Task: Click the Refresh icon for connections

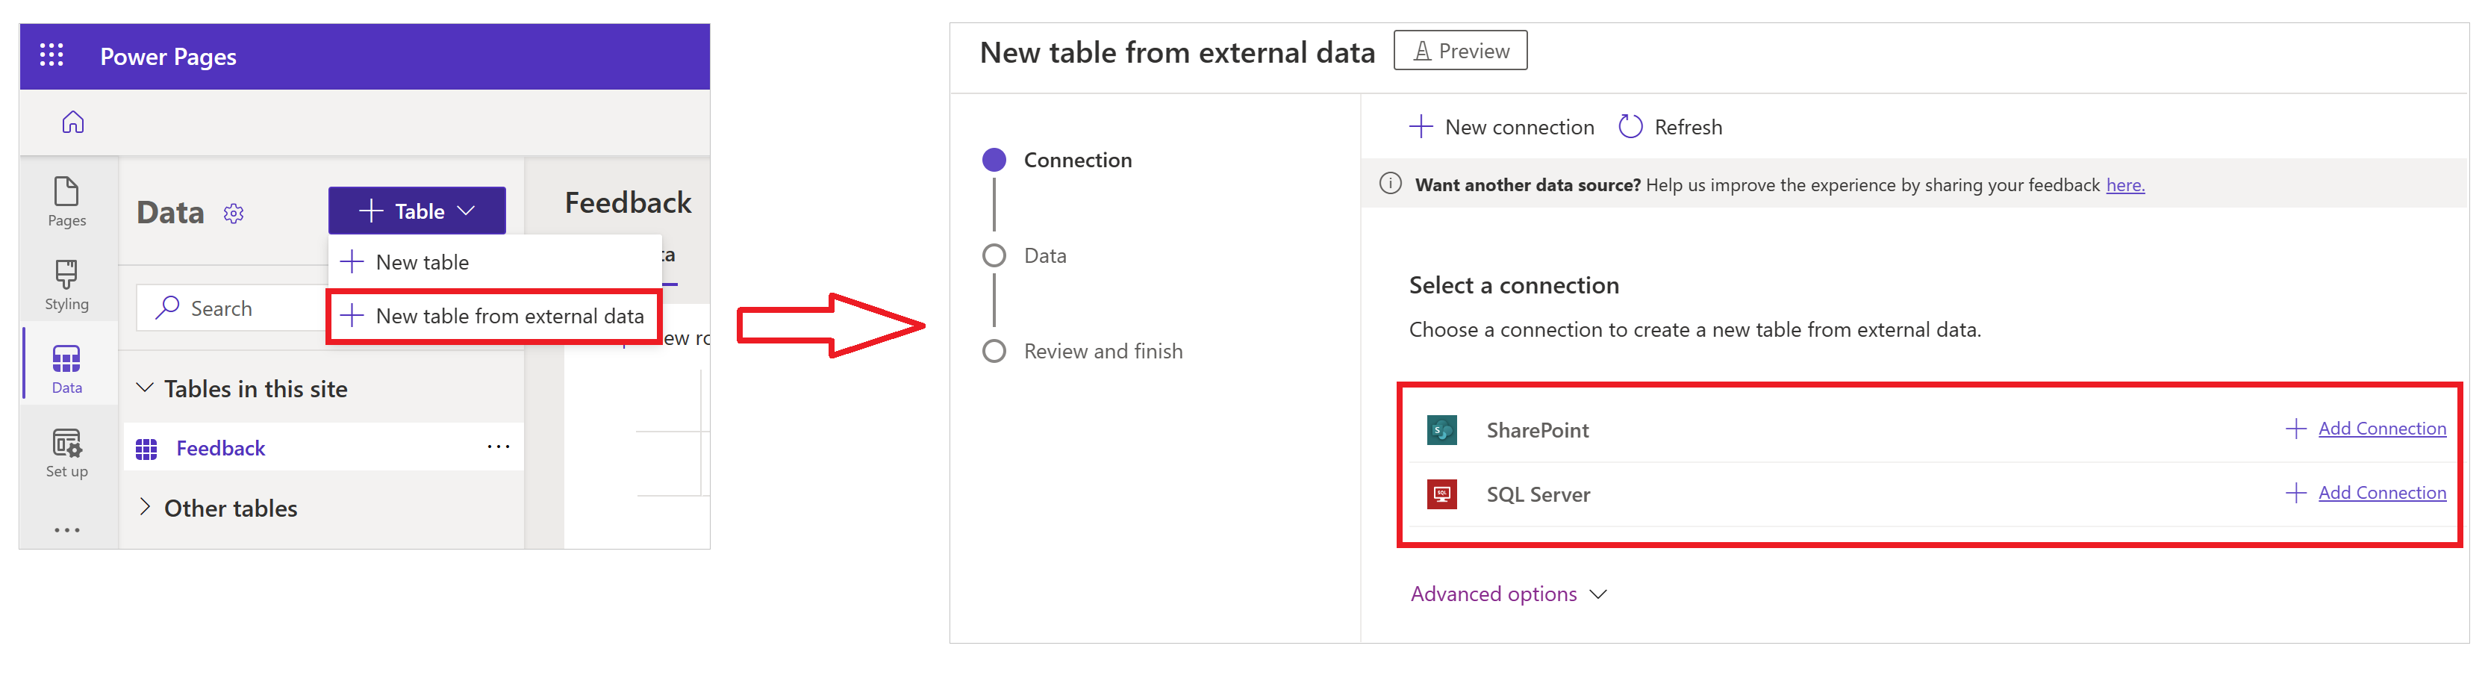Action: pos(1630,125)
